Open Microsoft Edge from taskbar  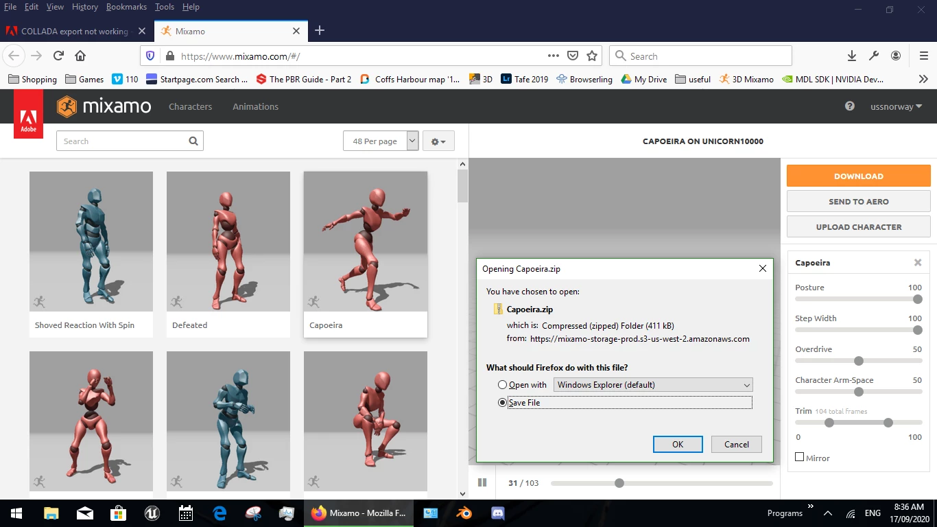pyautogui.click(x=220, y=513)
